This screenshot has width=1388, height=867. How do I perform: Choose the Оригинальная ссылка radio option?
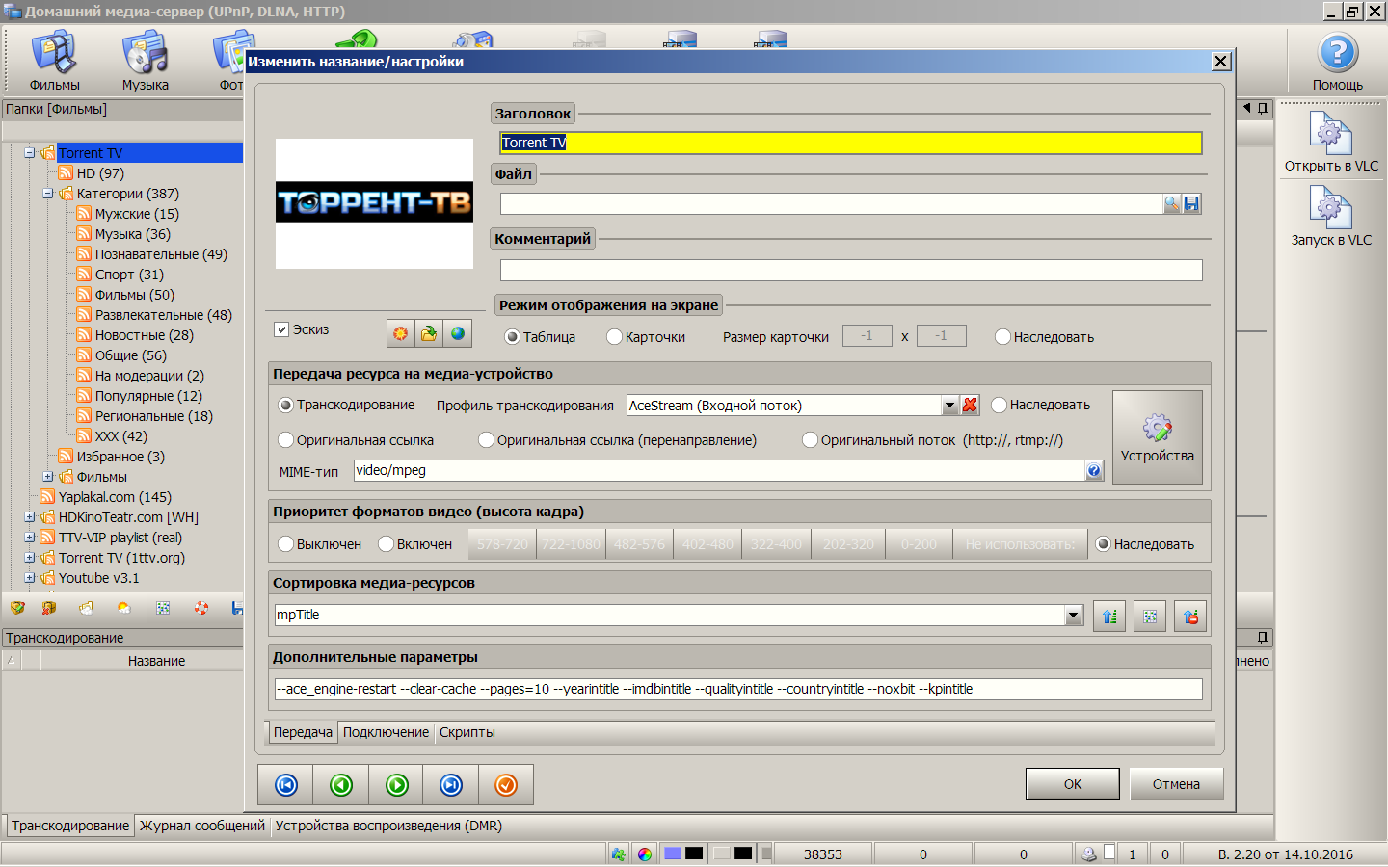285,440
